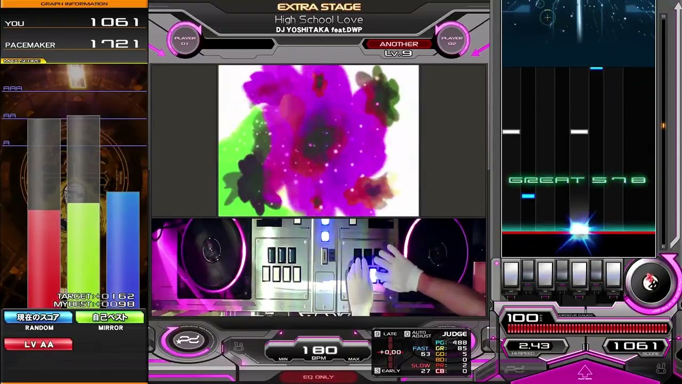Click the GREAT 578 combo text
This screenshot has width=682, height=384.
578,180
